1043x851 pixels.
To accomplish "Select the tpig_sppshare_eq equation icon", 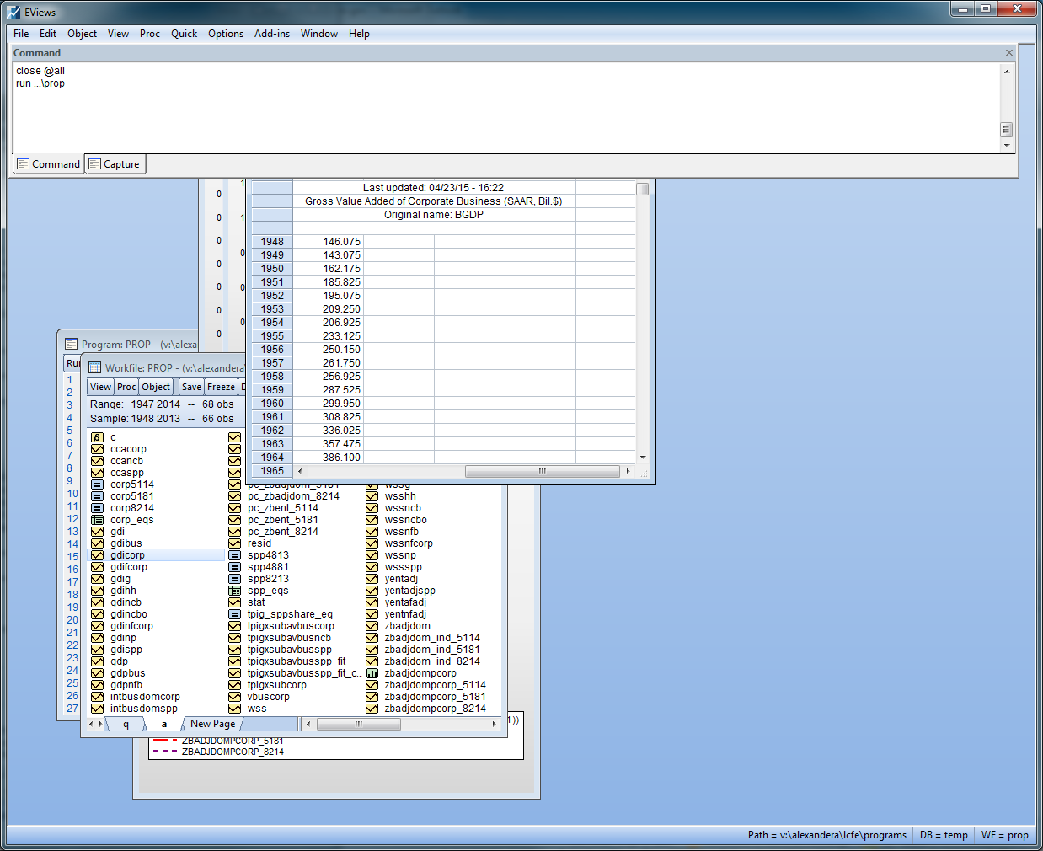I will 234,614.
